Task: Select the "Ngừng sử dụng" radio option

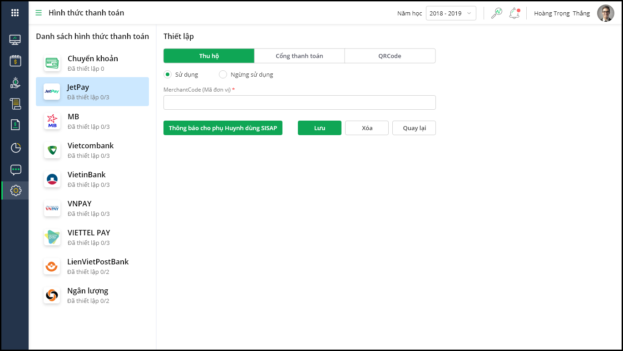Action: pos(223,74)
